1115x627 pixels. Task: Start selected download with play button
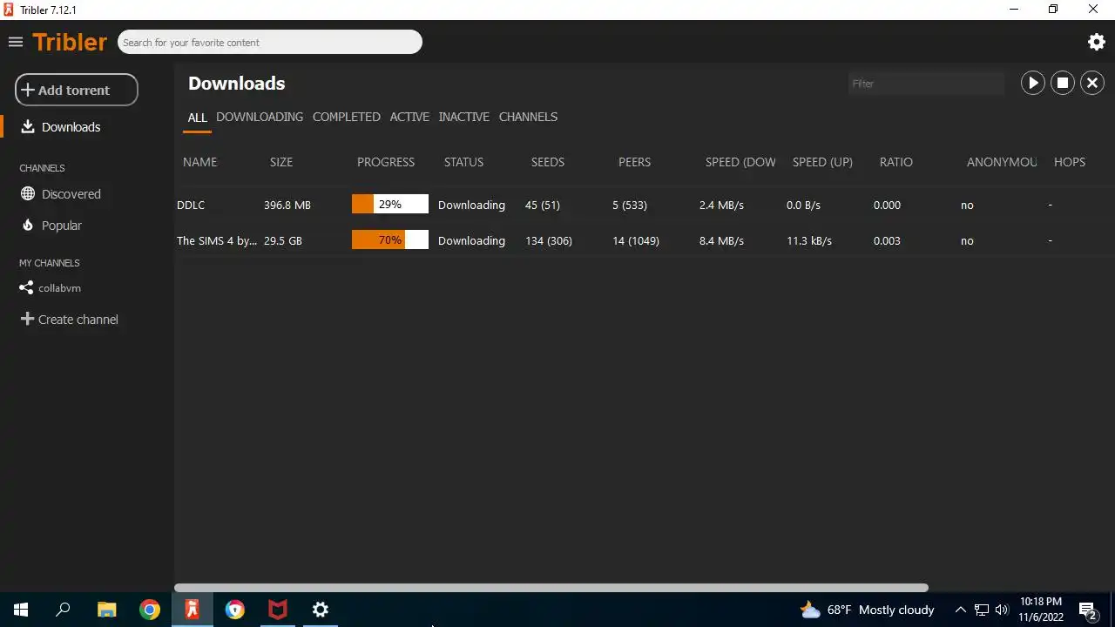click(1032, 83)
